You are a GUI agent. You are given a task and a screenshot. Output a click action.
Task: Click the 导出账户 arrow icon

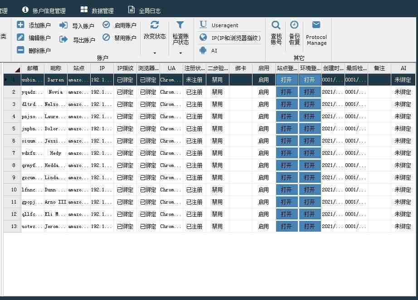(x=63, y=39)
